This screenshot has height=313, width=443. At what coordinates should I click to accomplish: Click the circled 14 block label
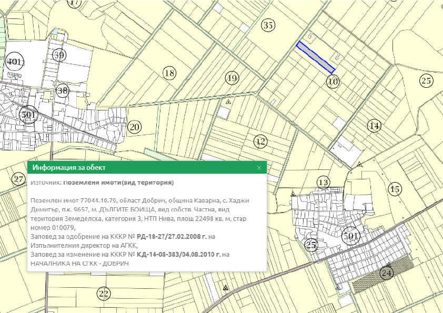(x=374, y=126)
